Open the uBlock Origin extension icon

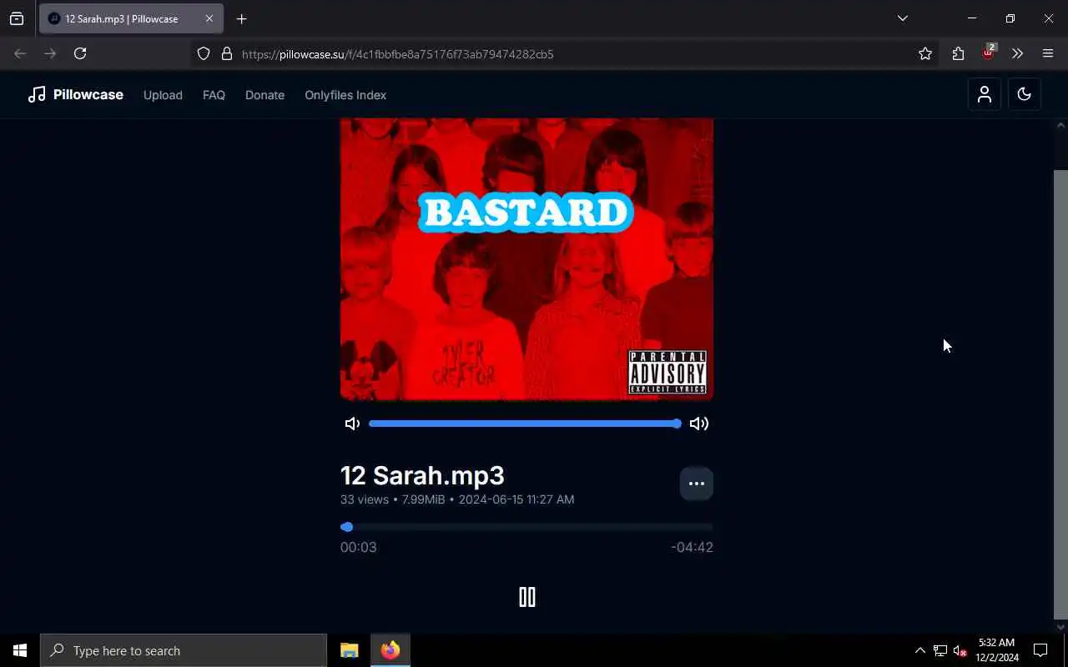(988, 53)
